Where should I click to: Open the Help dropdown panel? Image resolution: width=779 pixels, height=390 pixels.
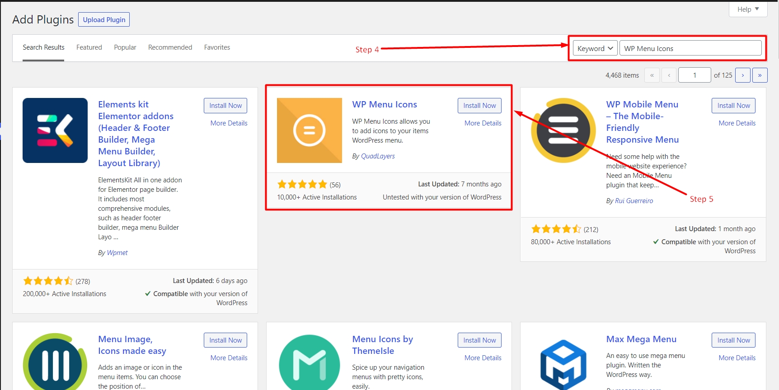[x=748, y=9]
